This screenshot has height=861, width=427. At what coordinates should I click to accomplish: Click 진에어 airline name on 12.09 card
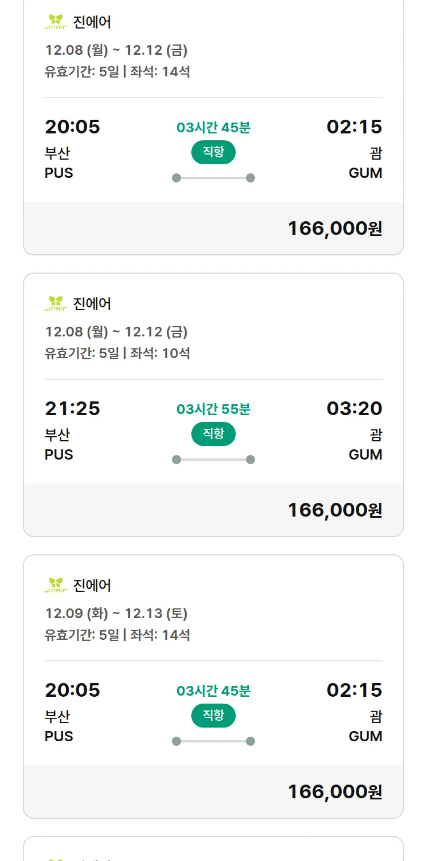point(92,585)
